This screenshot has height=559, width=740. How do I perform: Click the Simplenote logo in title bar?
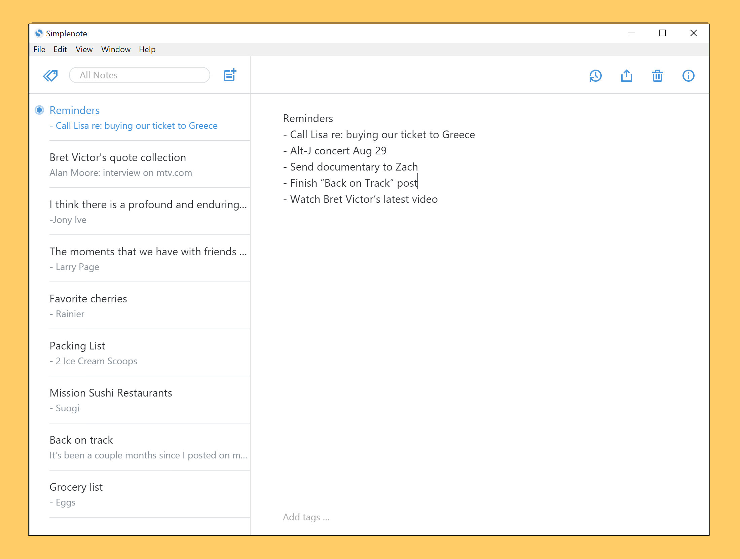[x=39, y=33]
